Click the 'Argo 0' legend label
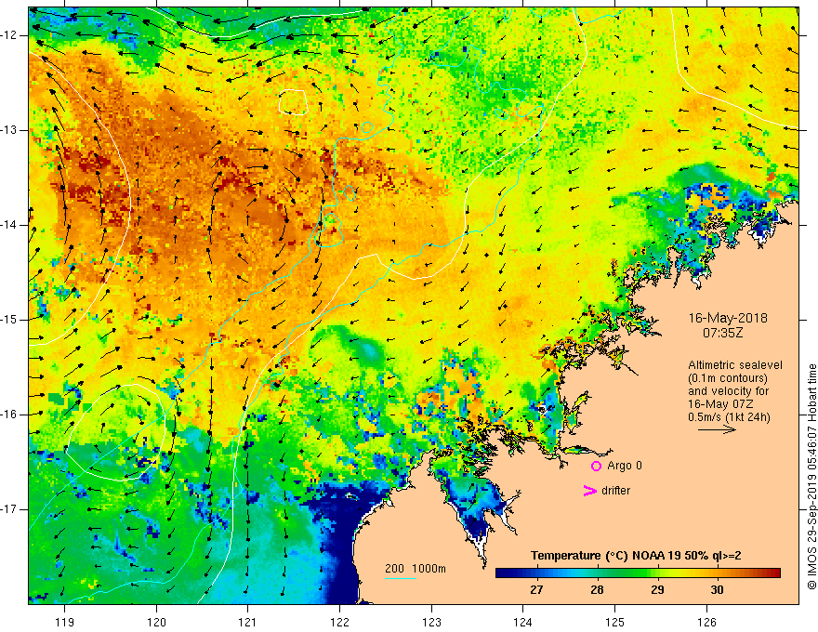Image resolution: width=818 pixels, height=632 pixels. click(625, 466)
